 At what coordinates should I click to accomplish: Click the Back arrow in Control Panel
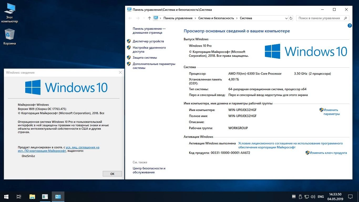pos(130,18)
